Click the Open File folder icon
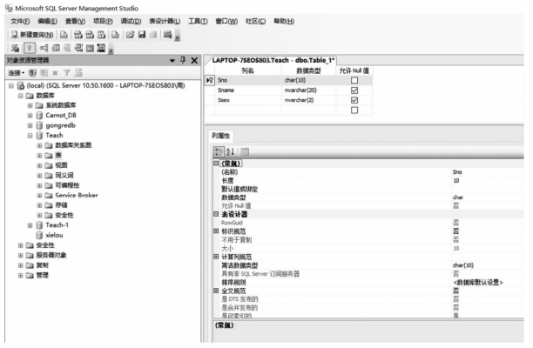The image size is (533, 348). click(x=130, y=34)
